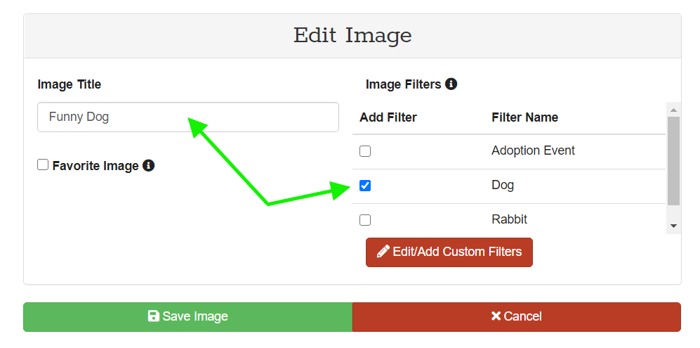Click the Add Filter column header
700x348 pixels.
pos(388,117)
